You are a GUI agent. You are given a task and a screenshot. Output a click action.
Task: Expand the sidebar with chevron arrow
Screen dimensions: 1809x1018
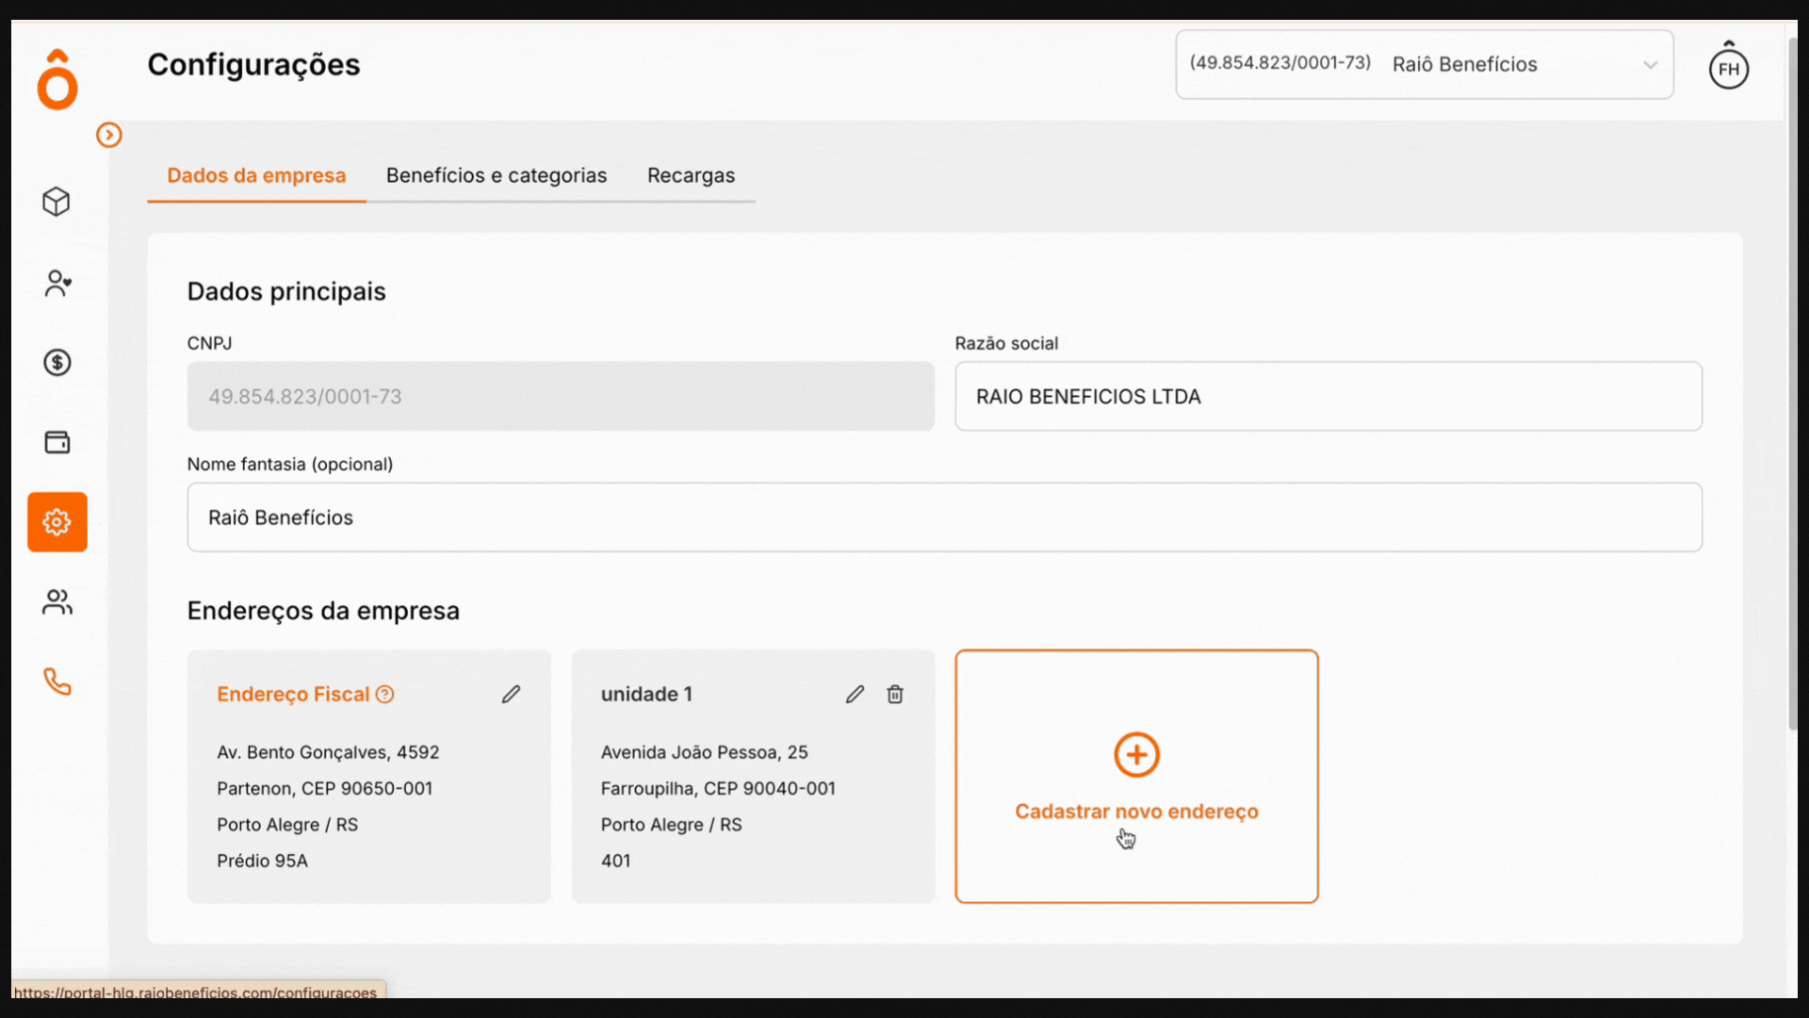pyautogui.click(x=109, y=135)
